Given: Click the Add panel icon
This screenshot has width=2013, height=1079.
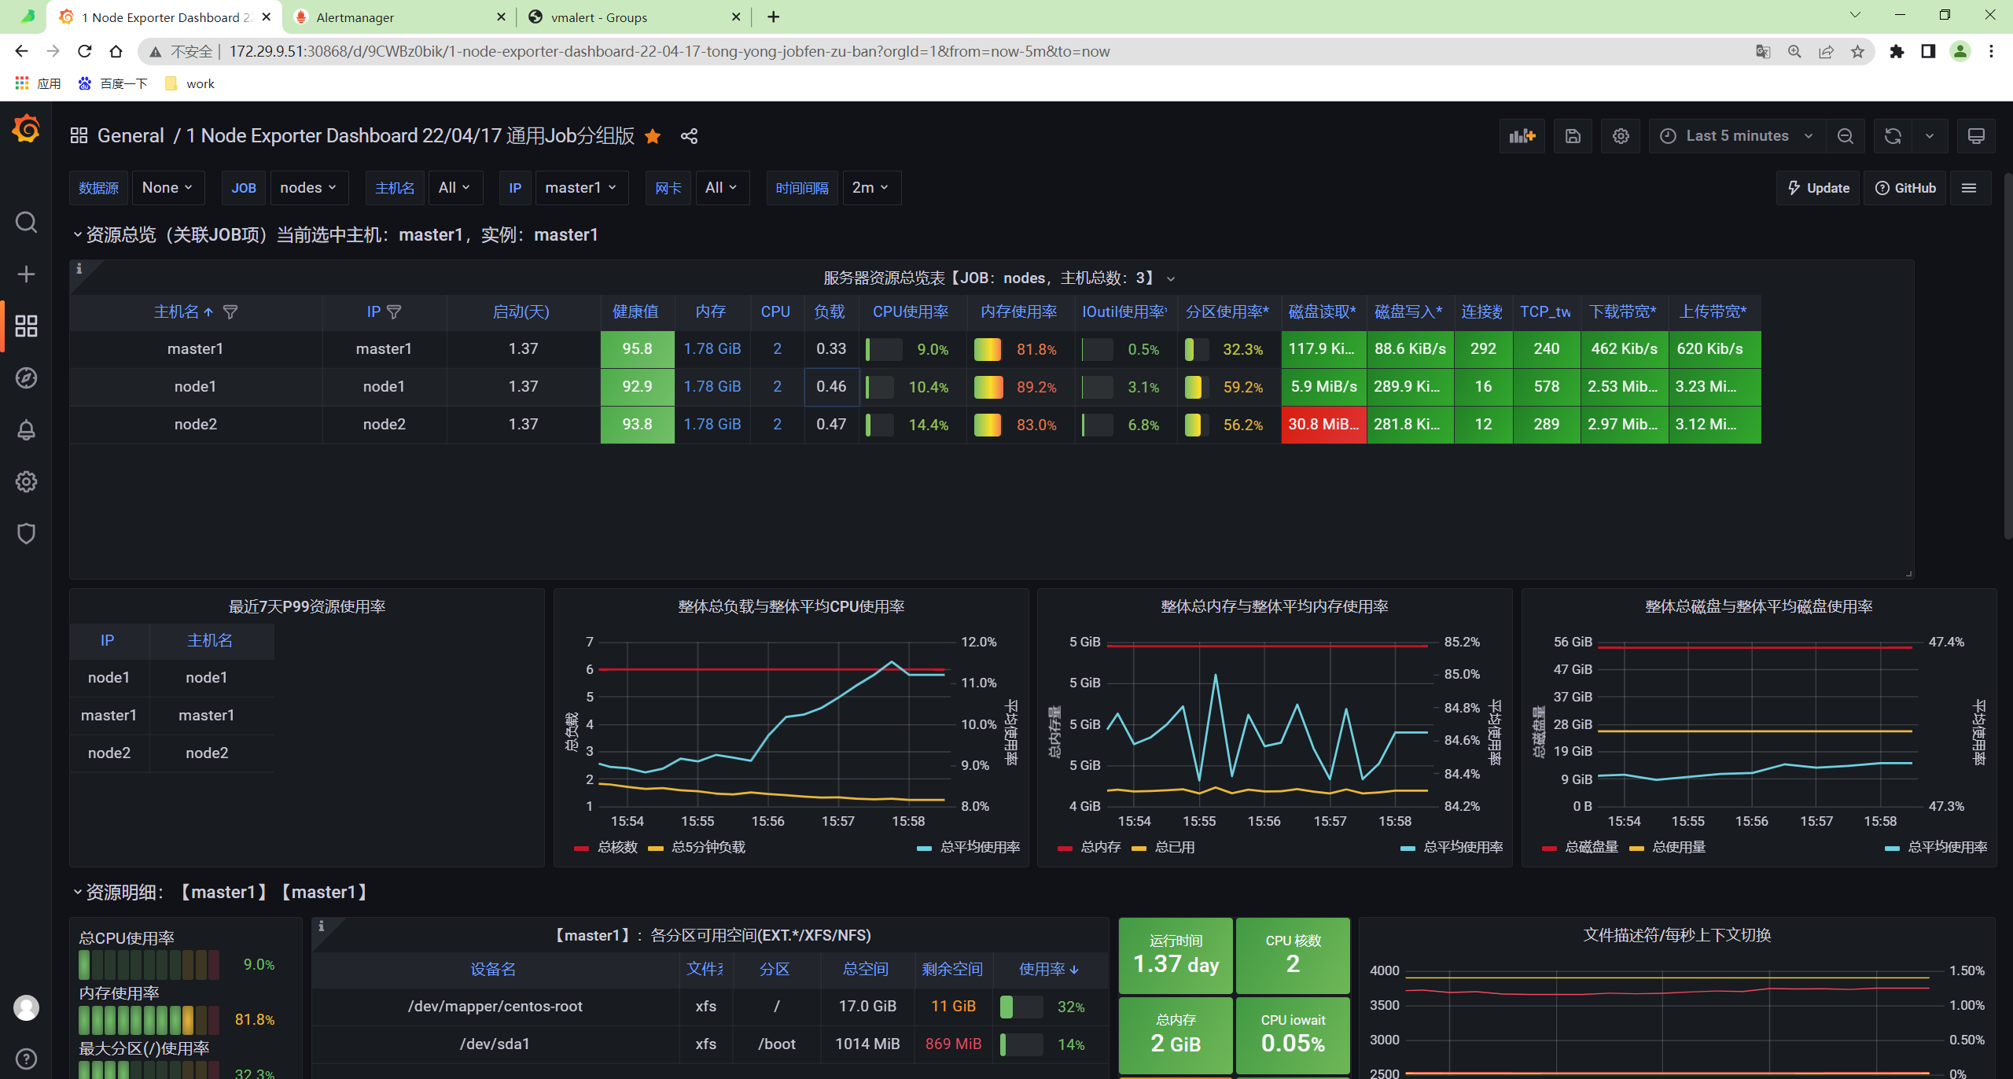Looking at the screenshot, I should [x=1522, y=136].
